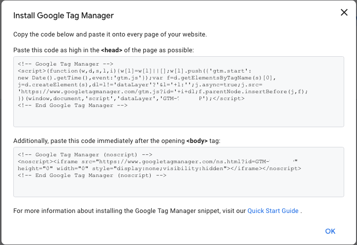Click the '<!-- End Google Tag Manager (noscript) -->' line

[x=92, y=175]
